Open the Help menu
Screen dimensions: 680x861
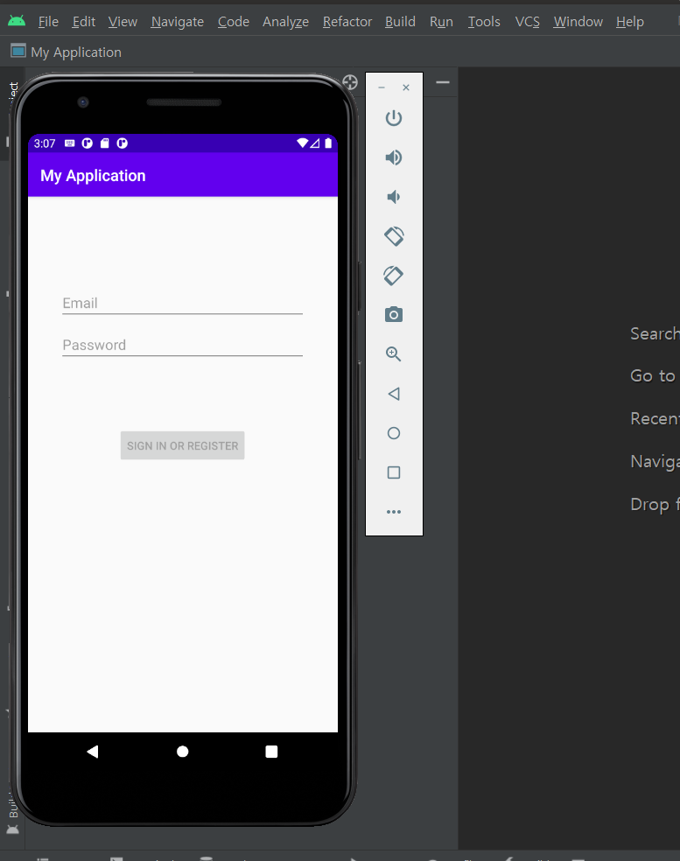tap(629, 21)
